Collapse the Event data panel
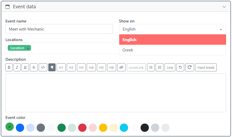232x137 pixels. (224, 7)
